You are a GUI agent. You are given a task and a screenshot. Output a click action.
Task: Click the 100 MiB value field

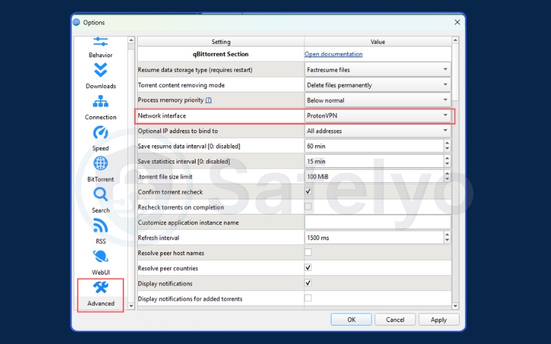pyautogui.click(x=374, y=177)
